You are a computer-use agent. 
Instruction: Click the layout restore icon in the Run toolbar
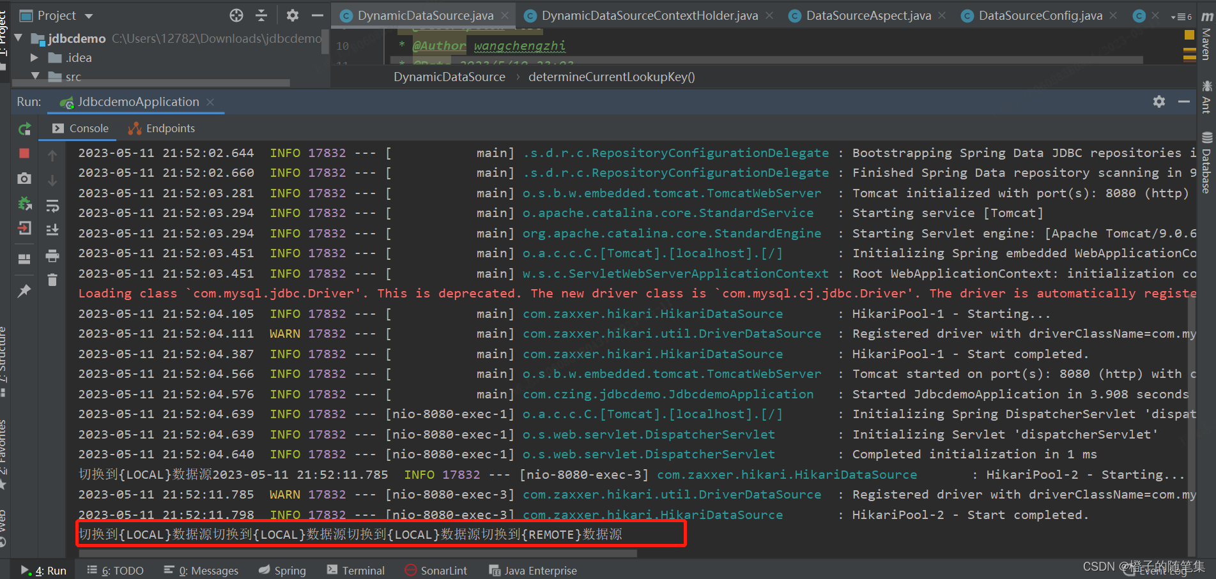click(x=24, y=259)
